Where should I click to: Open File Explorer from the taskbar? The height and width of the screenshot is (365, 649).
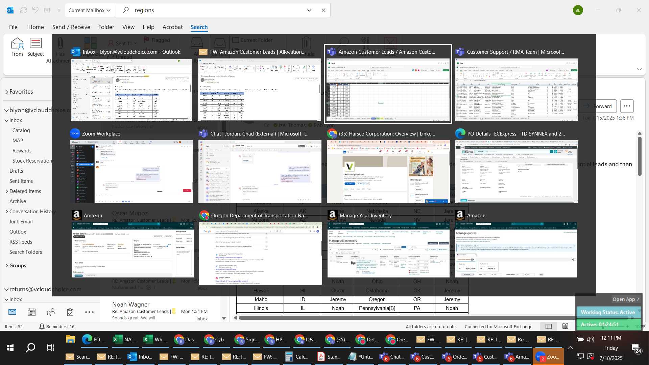(70, 339)
